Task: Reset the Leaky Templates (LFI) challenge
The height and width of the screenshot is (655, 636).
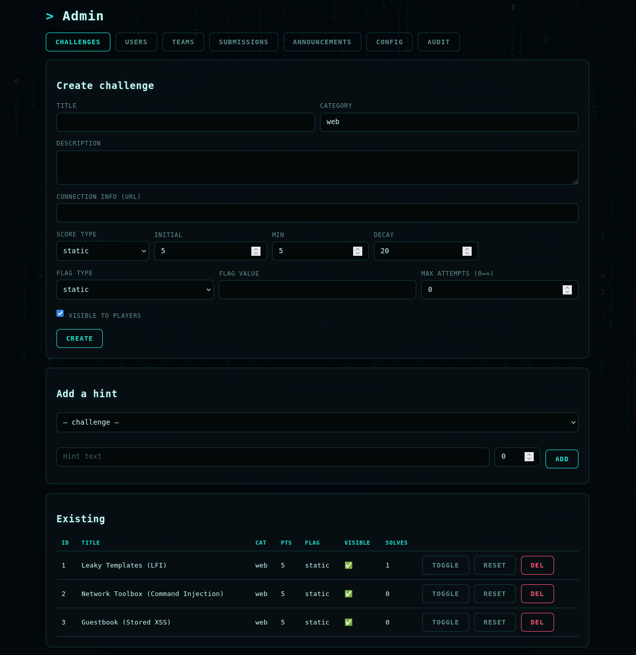Action: coord(495,565)
